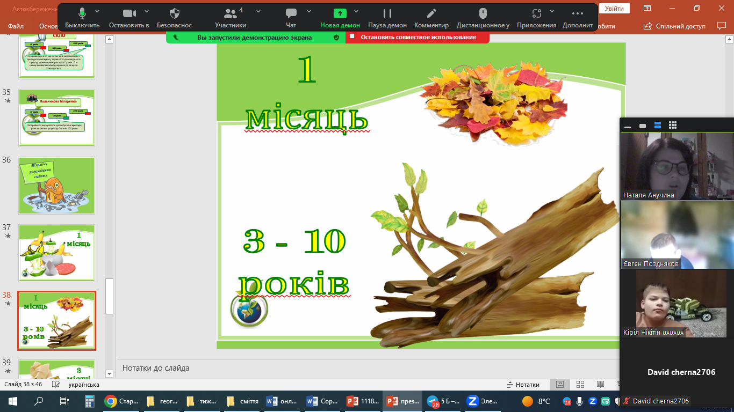This screenshot has width=734, height=412.
Task: Expand the arrow next to microphone button
Action: pos(97,11)
